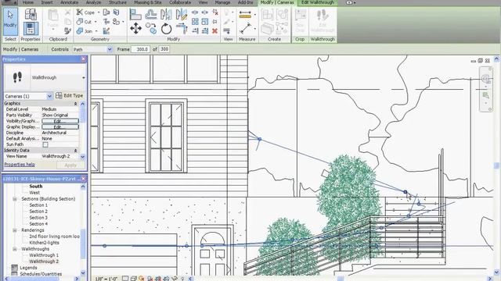Toggle Show Crop Region on view bar
501x281 pixels.
[166, 279]
